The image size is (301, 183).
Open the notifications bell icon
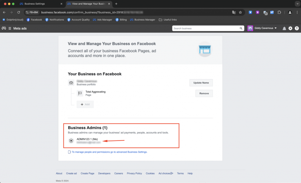click(284, 28)
